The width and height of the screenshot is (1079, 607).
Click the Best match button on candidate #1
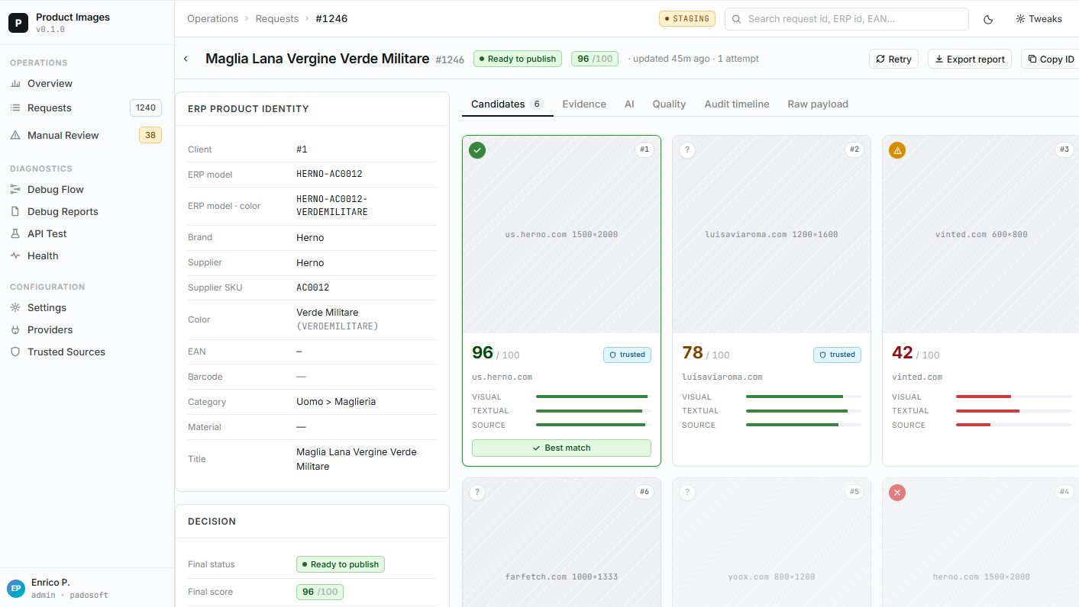tap(561, 448)
